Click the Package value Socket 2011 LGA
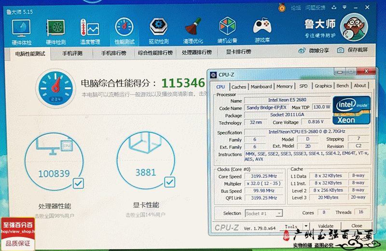The height and width of the screenshot is (251, 386). coord(287,115)
